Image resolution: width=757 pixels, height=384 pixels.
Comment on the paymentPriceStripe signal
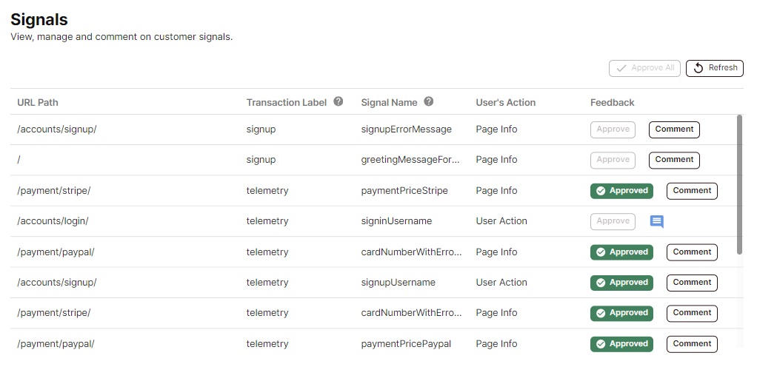(x=692, y=191)
